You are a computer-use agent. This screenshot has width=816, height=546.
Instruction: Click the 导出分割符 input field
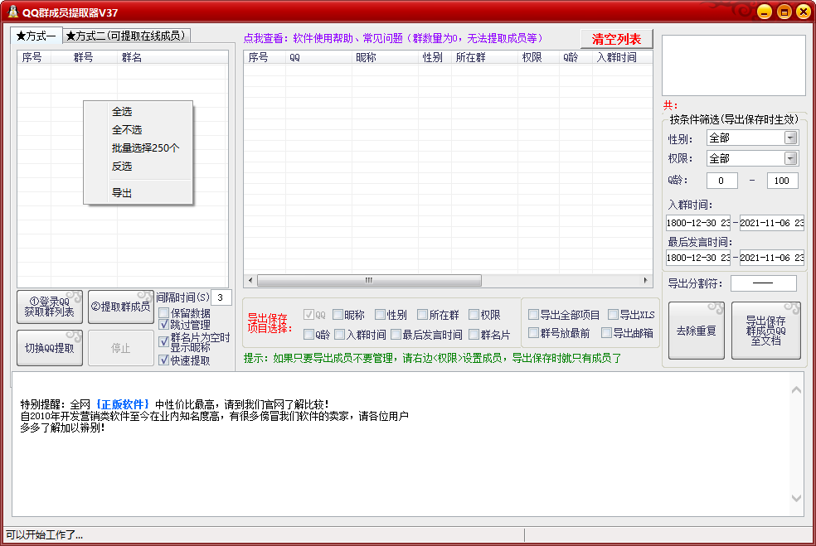(x=764, y=283)
